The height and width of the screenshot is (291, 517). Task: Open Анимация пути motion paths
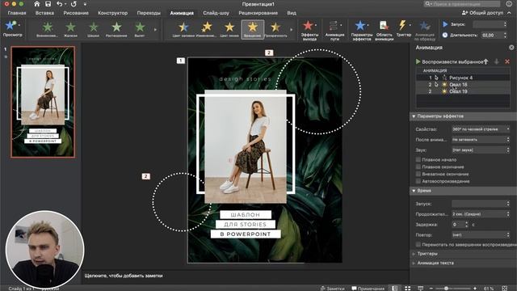pos(334,30)
